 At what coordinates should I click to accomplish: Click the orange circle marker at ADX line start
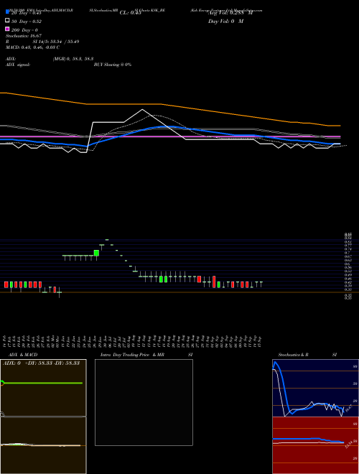[1, 383]
